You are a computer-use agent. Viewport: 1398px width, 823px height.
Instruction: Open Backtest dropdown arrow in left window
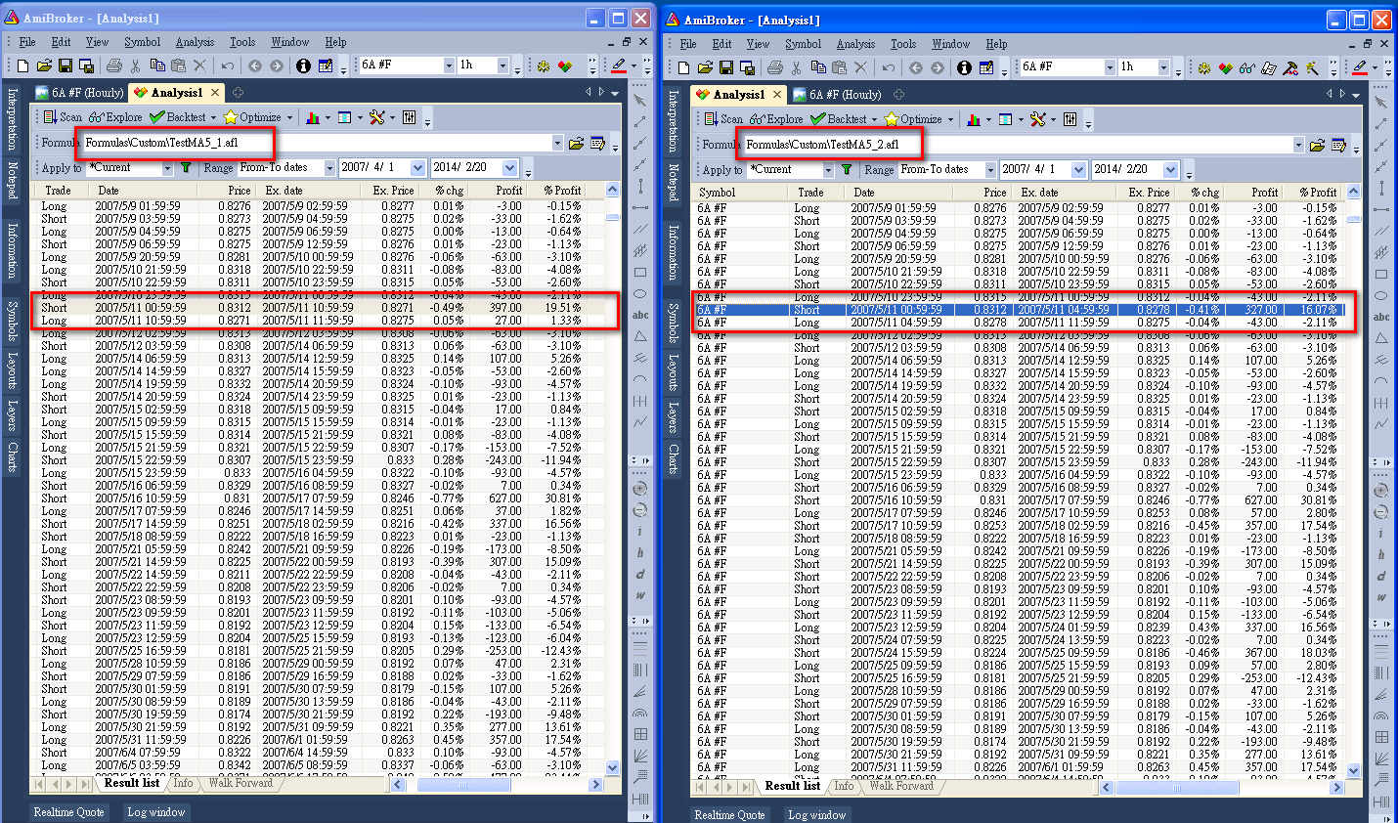point(214,118)
